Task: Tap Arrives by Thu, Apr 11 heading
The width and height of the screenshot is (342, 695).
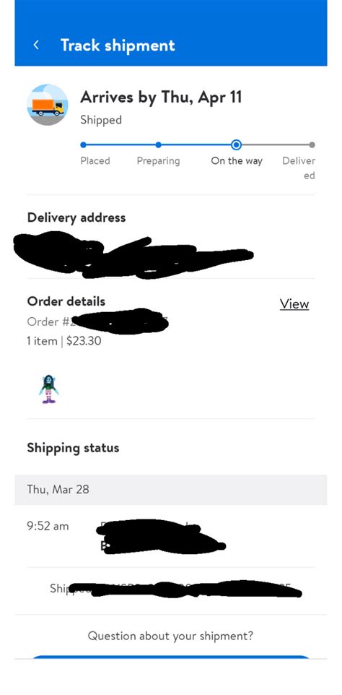Action: 161,97
